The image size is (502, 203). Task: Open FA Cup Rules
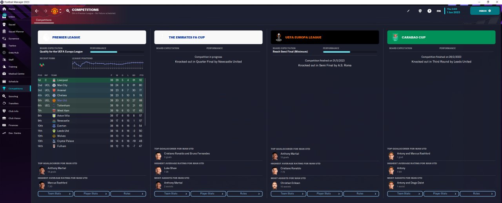pos(244,194)
